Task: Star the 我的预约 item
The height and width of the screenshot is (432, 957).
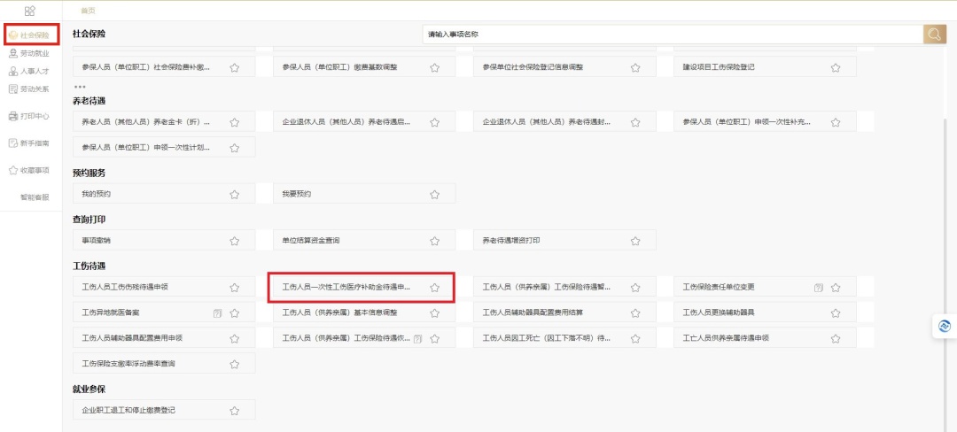Action: pyautogui.click(x=234, y=195)
